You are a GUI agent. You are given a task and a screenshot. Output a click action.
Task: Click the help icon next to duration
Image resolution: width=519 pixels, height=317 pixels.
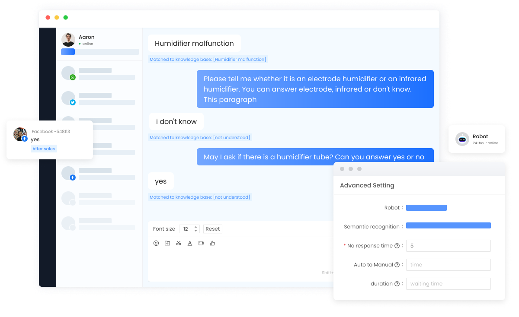[x=397, y=284]
